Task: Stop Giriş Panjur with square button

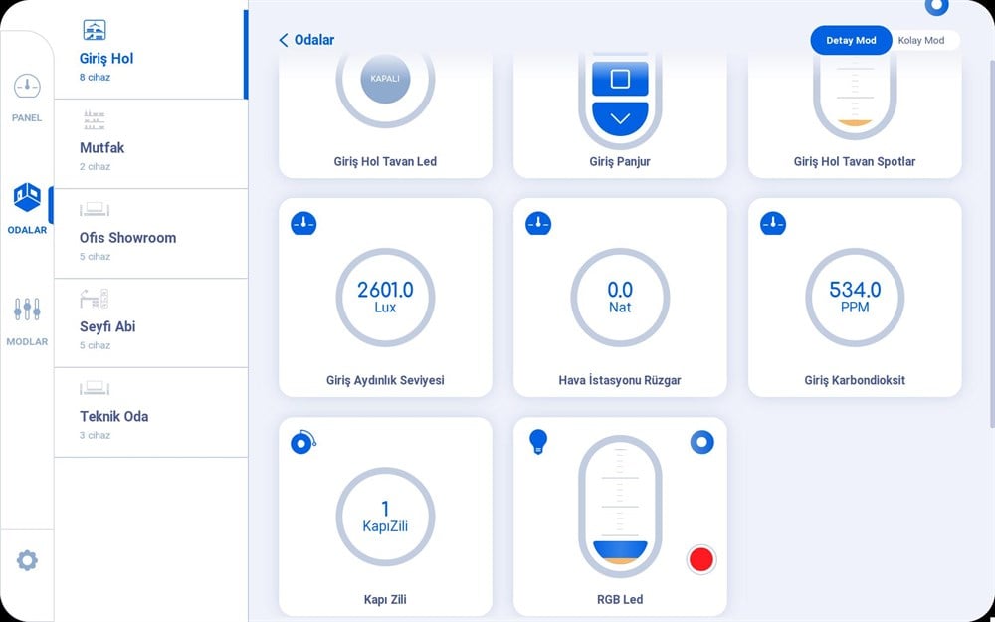Action: click(620, 79)
